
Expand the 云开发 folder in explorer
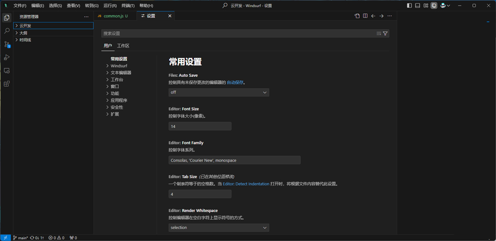25,26
